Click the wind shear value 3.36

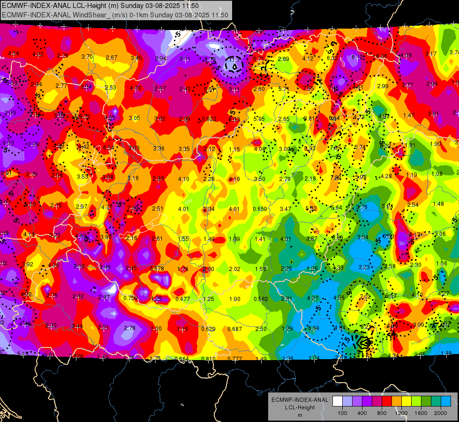[x=158, y=149]
